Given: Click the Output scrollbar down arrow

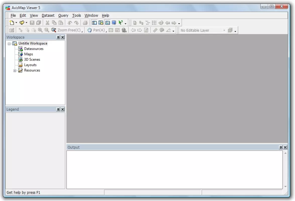Looking at the screenshot, I should 285,186.
